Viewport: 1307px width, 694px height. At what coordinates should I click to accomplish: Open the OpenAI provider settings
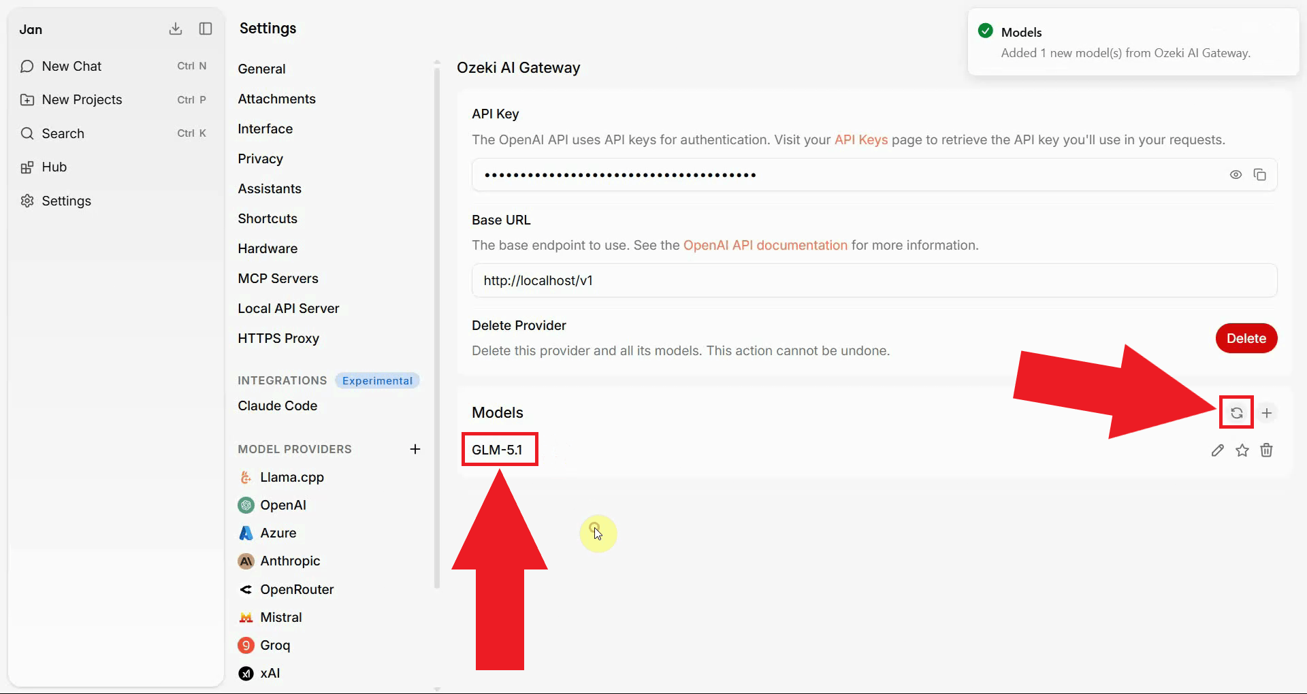[x=283, y=505]
